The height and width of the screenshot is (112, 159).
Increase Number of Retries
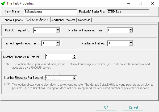click(131, 42)
